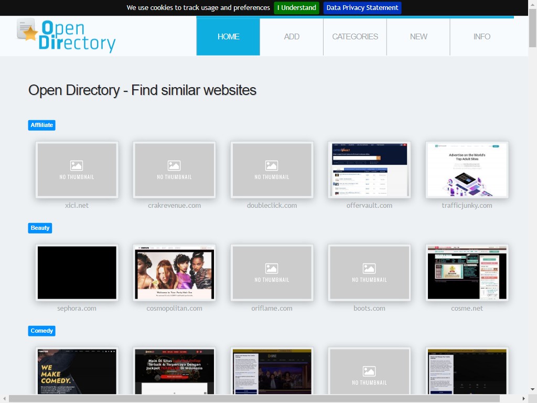Switch to the NEW menu item

point(418,37)
